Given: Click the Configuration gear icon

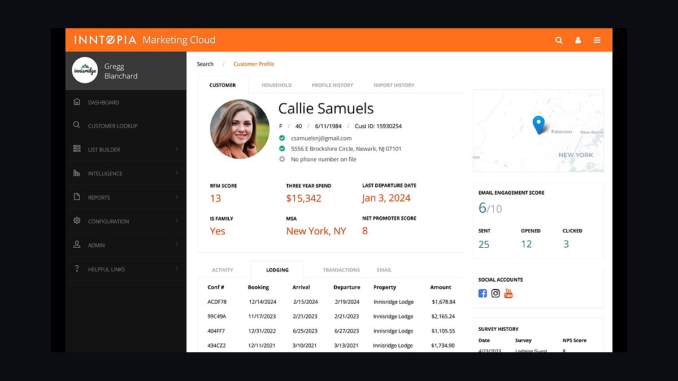Looking at the screenshot, I should pos(77,221).
